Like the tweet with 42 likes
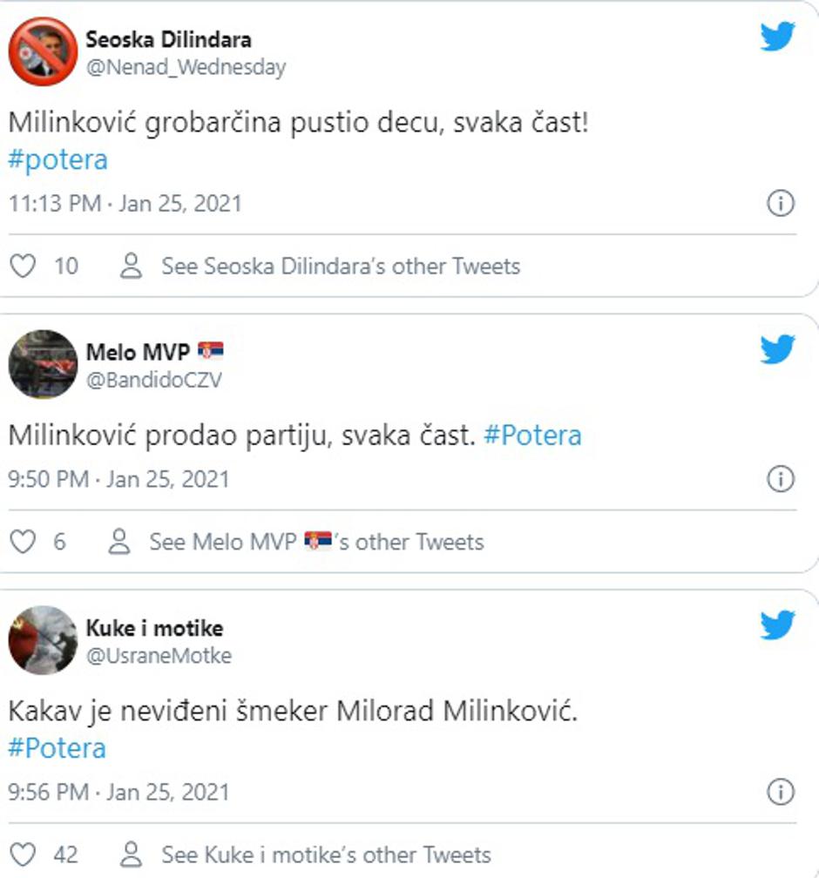Viewport: 819px width, 878px height. [x=22, y=854]
